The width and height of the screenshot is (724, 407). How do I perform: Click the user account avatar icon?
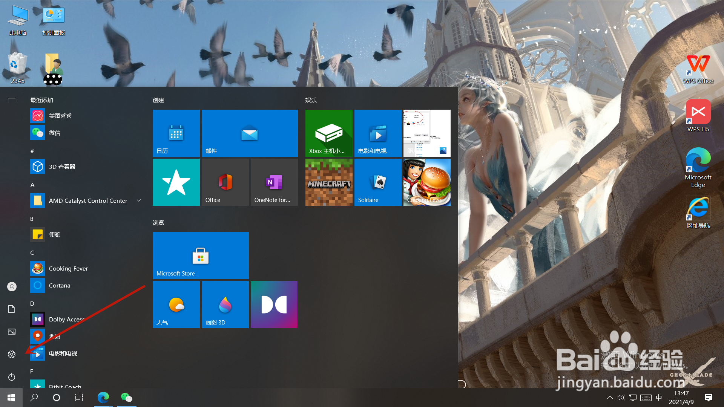click(12, 287)
